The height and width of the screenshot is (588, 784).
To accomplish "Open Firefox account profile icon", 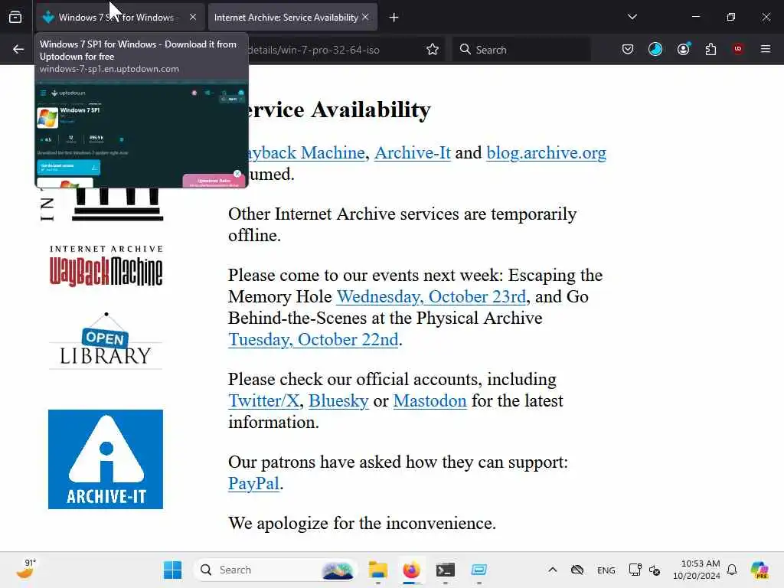I will point(684,49).
